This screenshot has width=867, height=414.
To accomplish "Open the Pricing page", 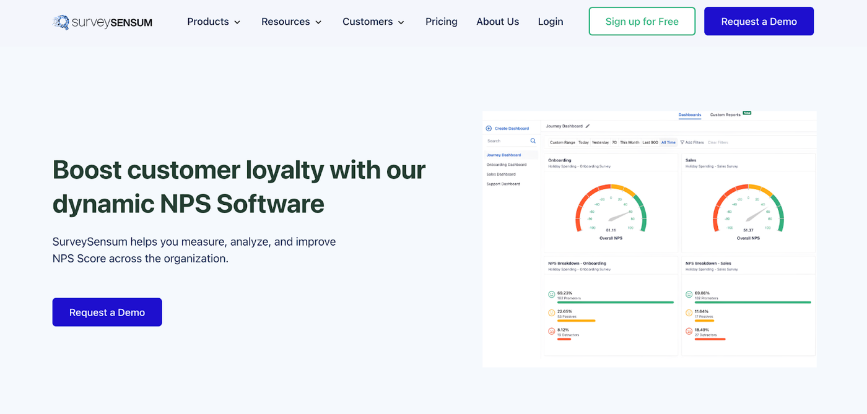I will [x=442, y=22].
